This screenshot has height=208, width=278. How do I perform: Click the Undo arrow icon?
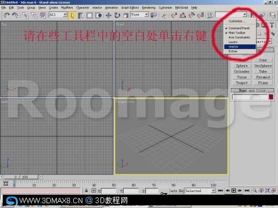pyautogui.click(x=6, y=15)
